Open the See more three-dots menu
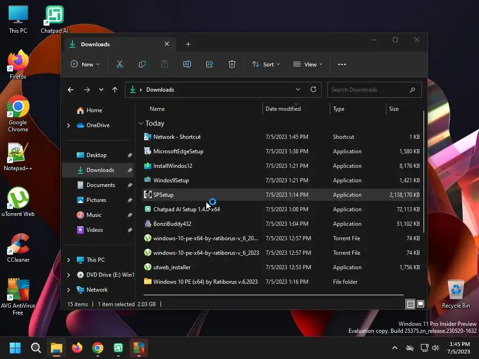 click(342, 65)
